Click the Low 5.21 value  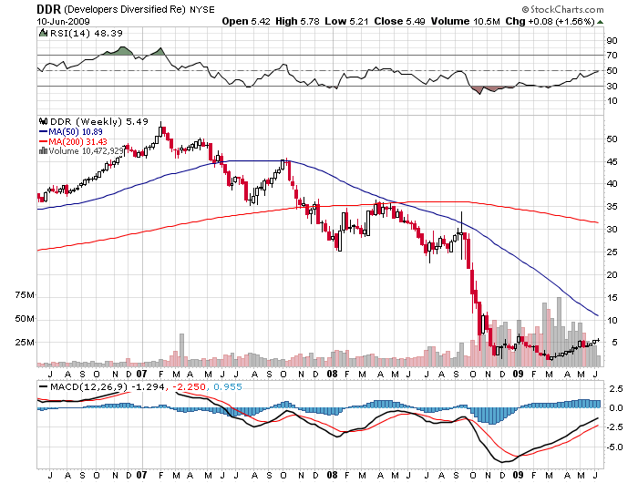pos(346,21)
